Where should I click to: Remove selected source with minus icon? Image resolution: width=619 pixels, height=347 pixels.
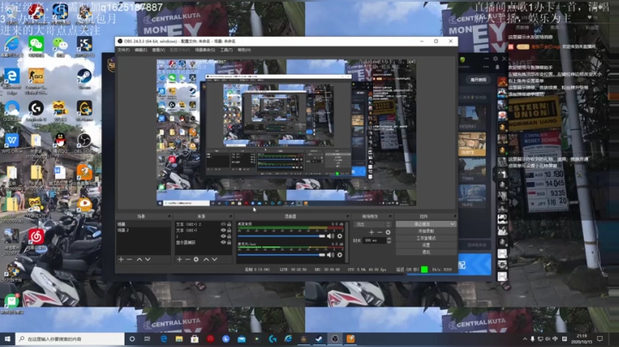(187, 259)
